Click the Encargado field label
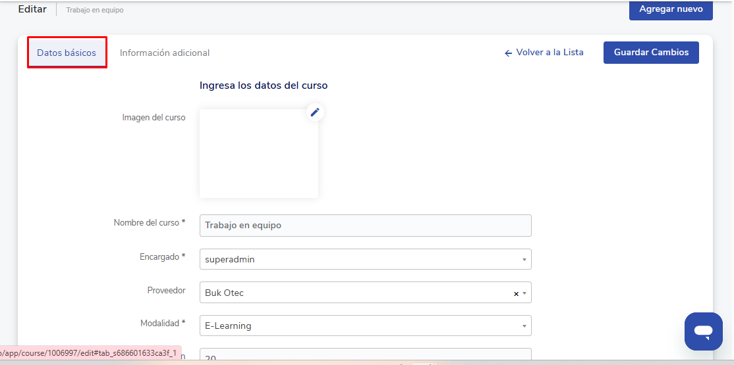Image resolution: width=734 pixels, height=365 pixels. 162,257
